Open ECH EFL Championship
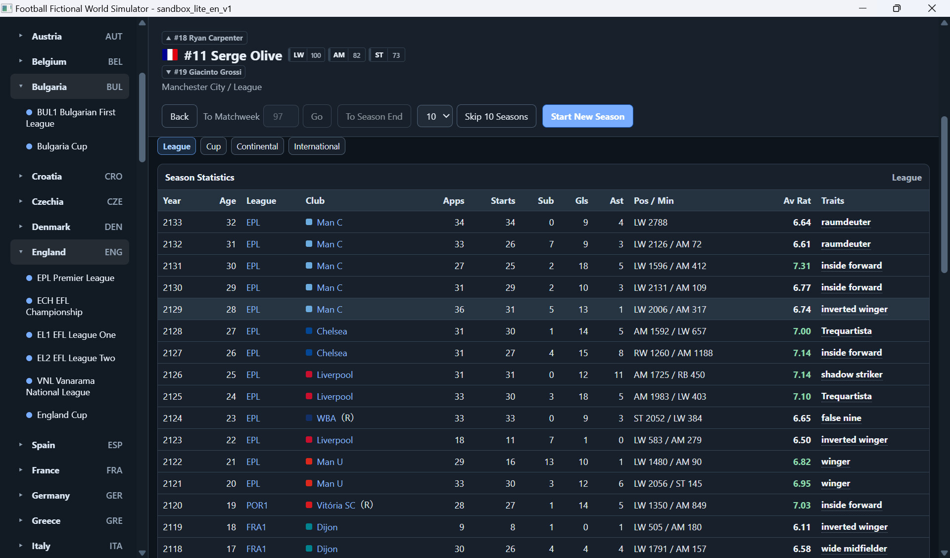Viewport: 950px width, 558px height. click(x=54, y=306)
